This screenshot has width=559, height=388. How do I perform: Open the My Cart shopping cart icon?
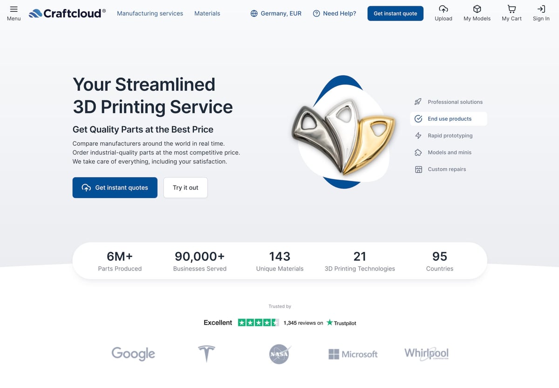pyautogui.click(x=511, y=9)
